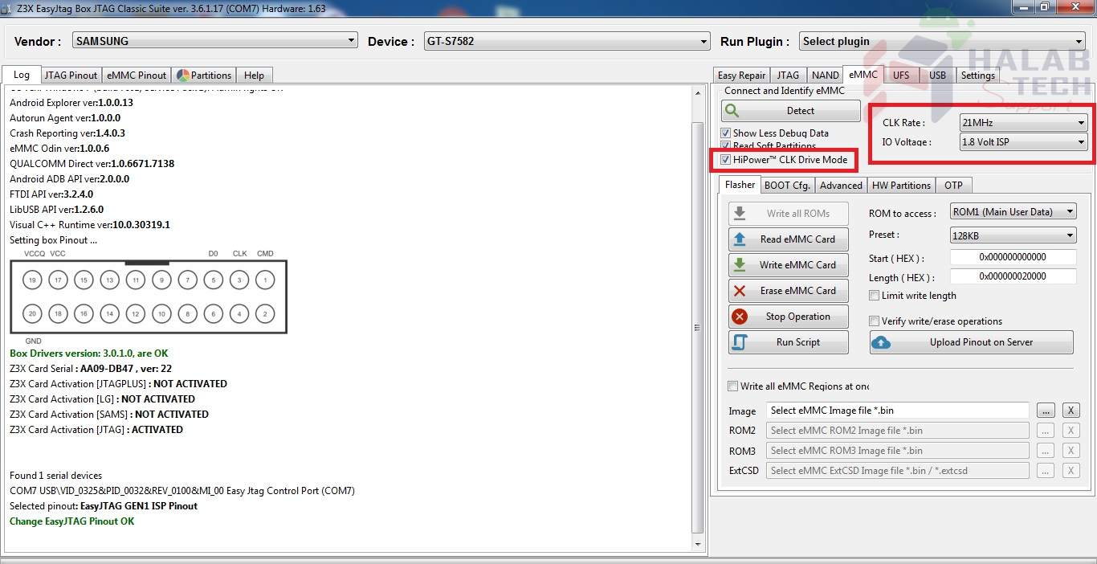The image size is (1097, 564).
Task: Select pin 3 CLK on the pinout diagram
Action: point(239,280)
